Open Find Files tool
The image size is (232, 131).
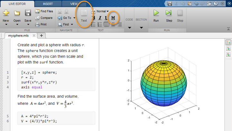tap(44, 11)
